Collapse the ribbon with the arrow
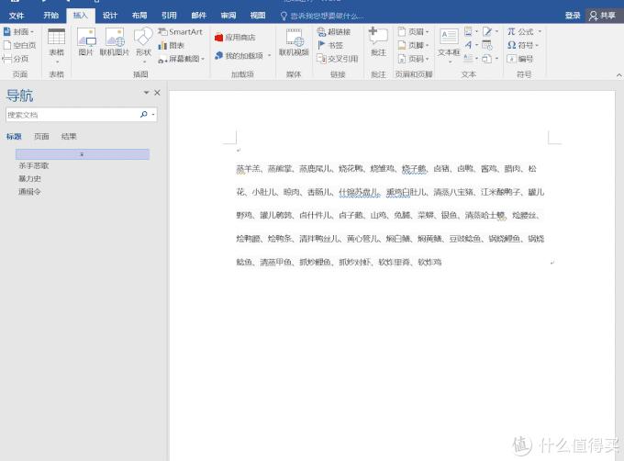The image size is (624, 461). [618, 74]
